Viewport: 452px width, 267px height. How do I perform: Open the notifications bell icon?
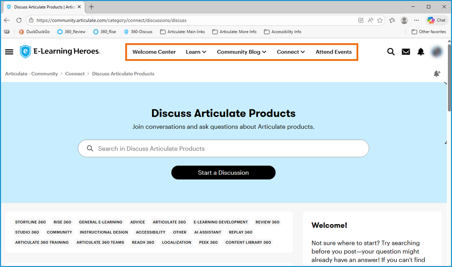(x=421, y=52)
